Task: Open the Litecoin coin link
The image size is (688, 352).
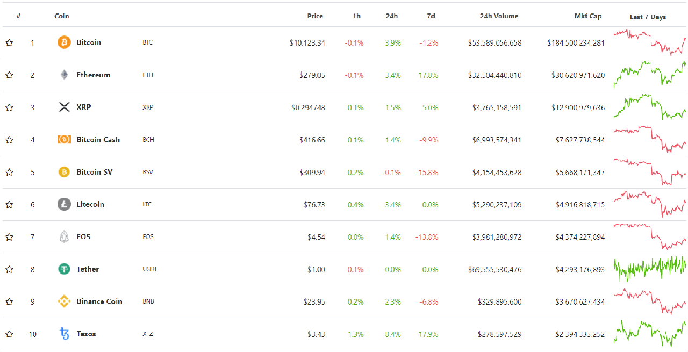Action: pos(90,204)
